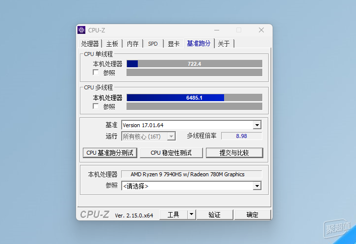The image size is (356, 244).
Task: Close the CPU-Z window
Action: 261,30
